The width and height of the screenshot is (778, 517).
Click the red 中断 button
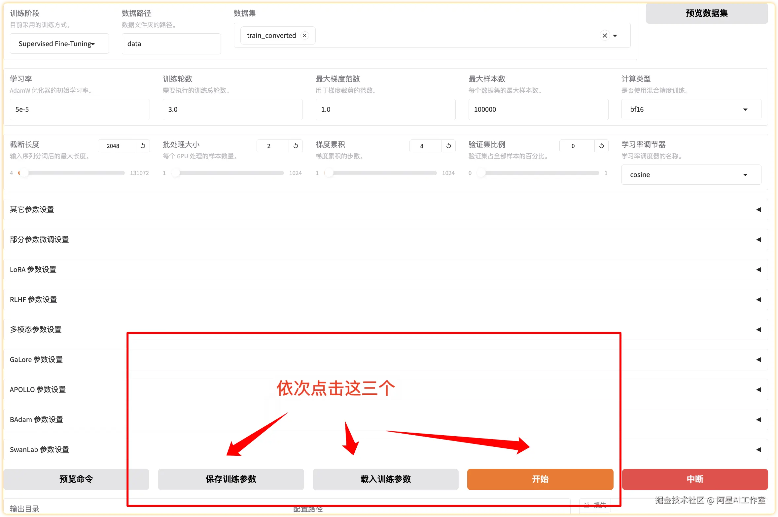pos(695,479)
